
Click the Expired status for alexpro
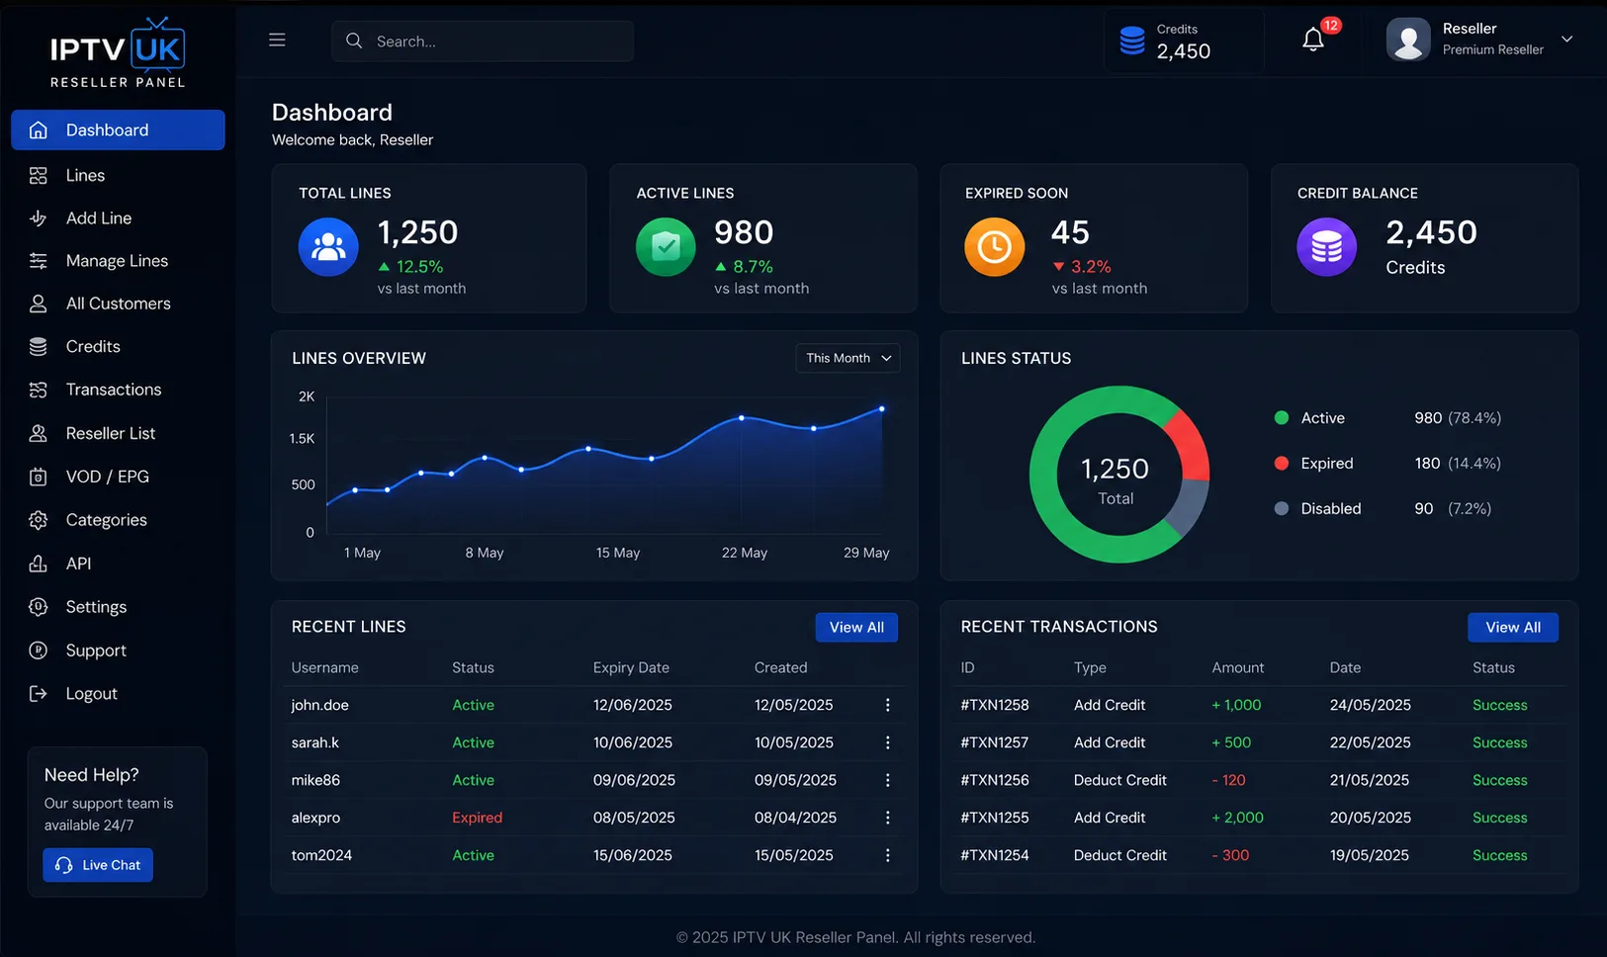tap(477, 818)
